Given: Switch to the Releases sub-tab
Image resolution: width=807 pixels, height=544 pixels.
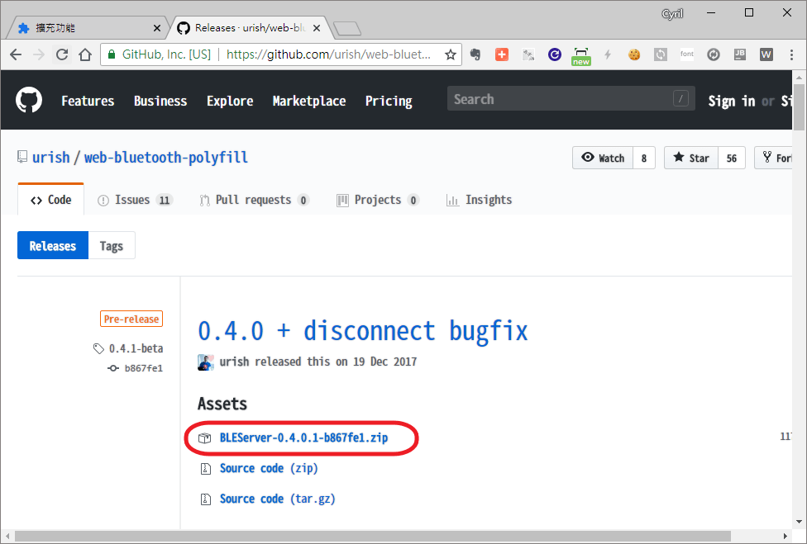Looking at the screenshot, I should pos(53,245).
